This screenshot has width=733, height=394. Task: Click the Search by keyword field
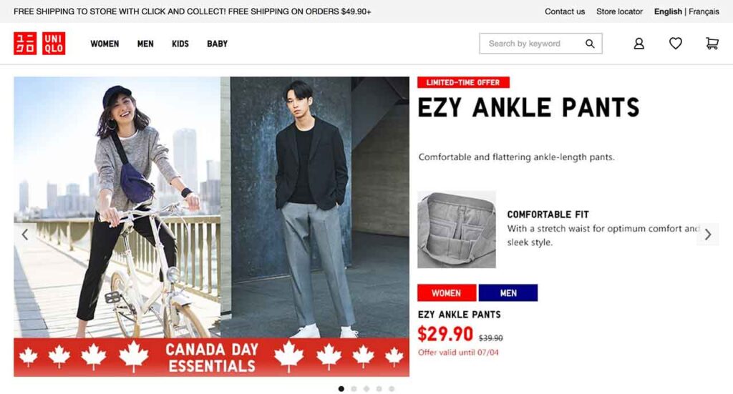tap(530, 44)
